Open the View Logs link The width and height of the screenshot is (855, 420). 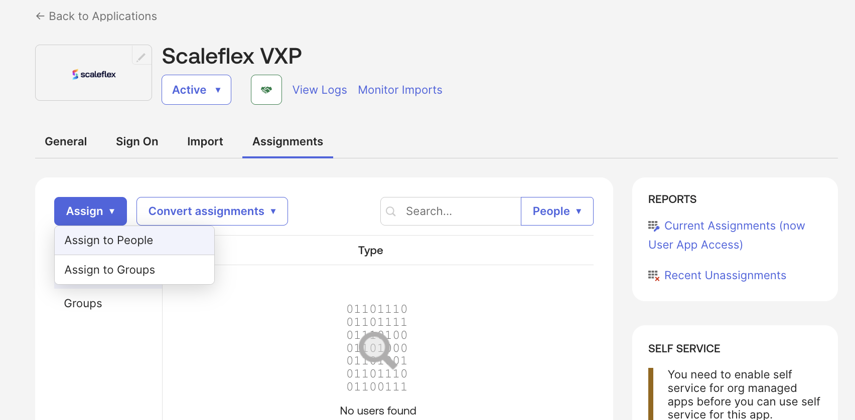[x=320, y=90]
